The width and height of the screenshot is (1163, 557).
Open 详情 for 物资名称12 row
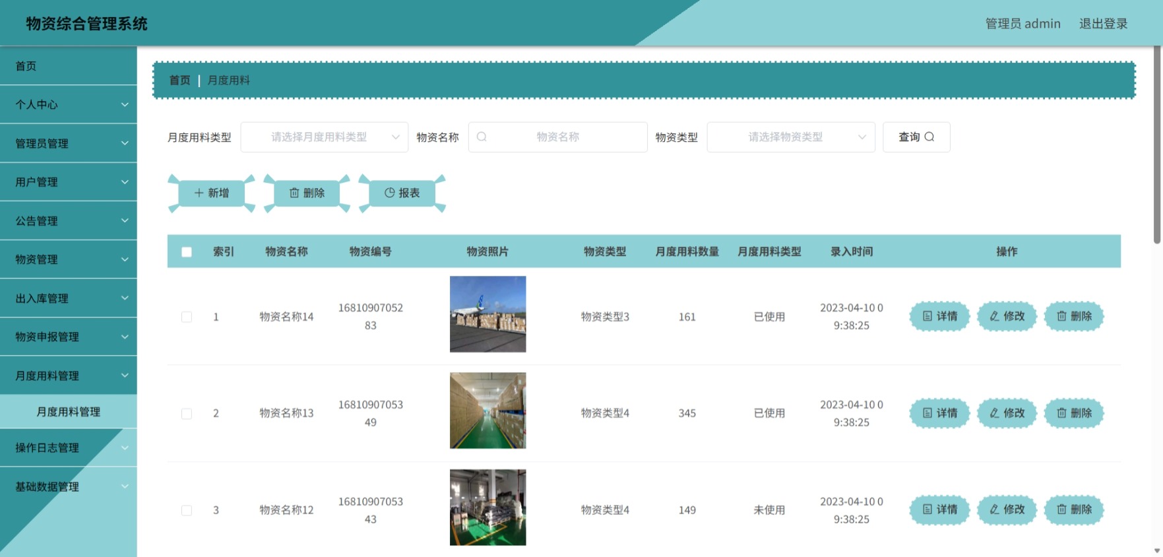(939, 509)
